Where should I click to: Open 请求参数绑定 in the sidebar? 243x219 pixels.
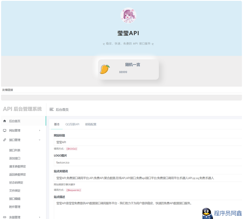click(x=18, y=166)
